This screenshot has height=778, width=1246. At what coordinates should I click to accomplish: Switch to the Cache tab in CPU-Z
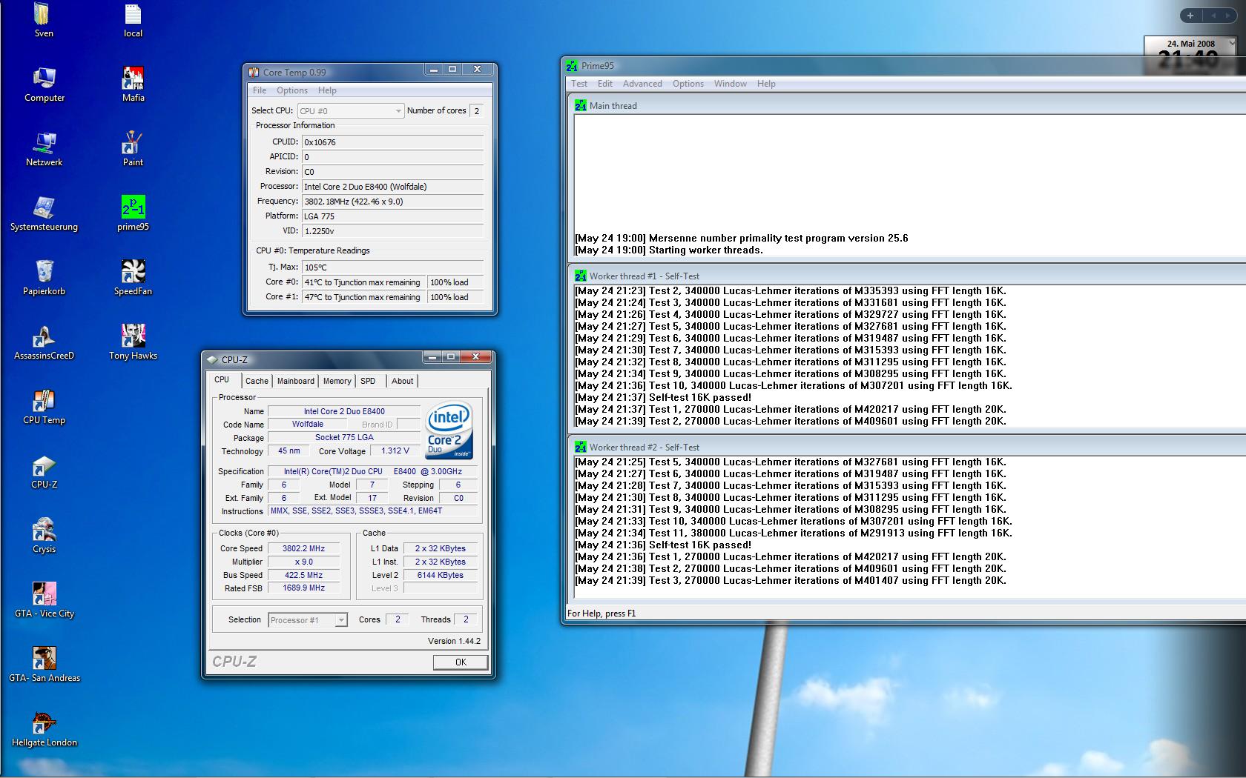(257, 381)
